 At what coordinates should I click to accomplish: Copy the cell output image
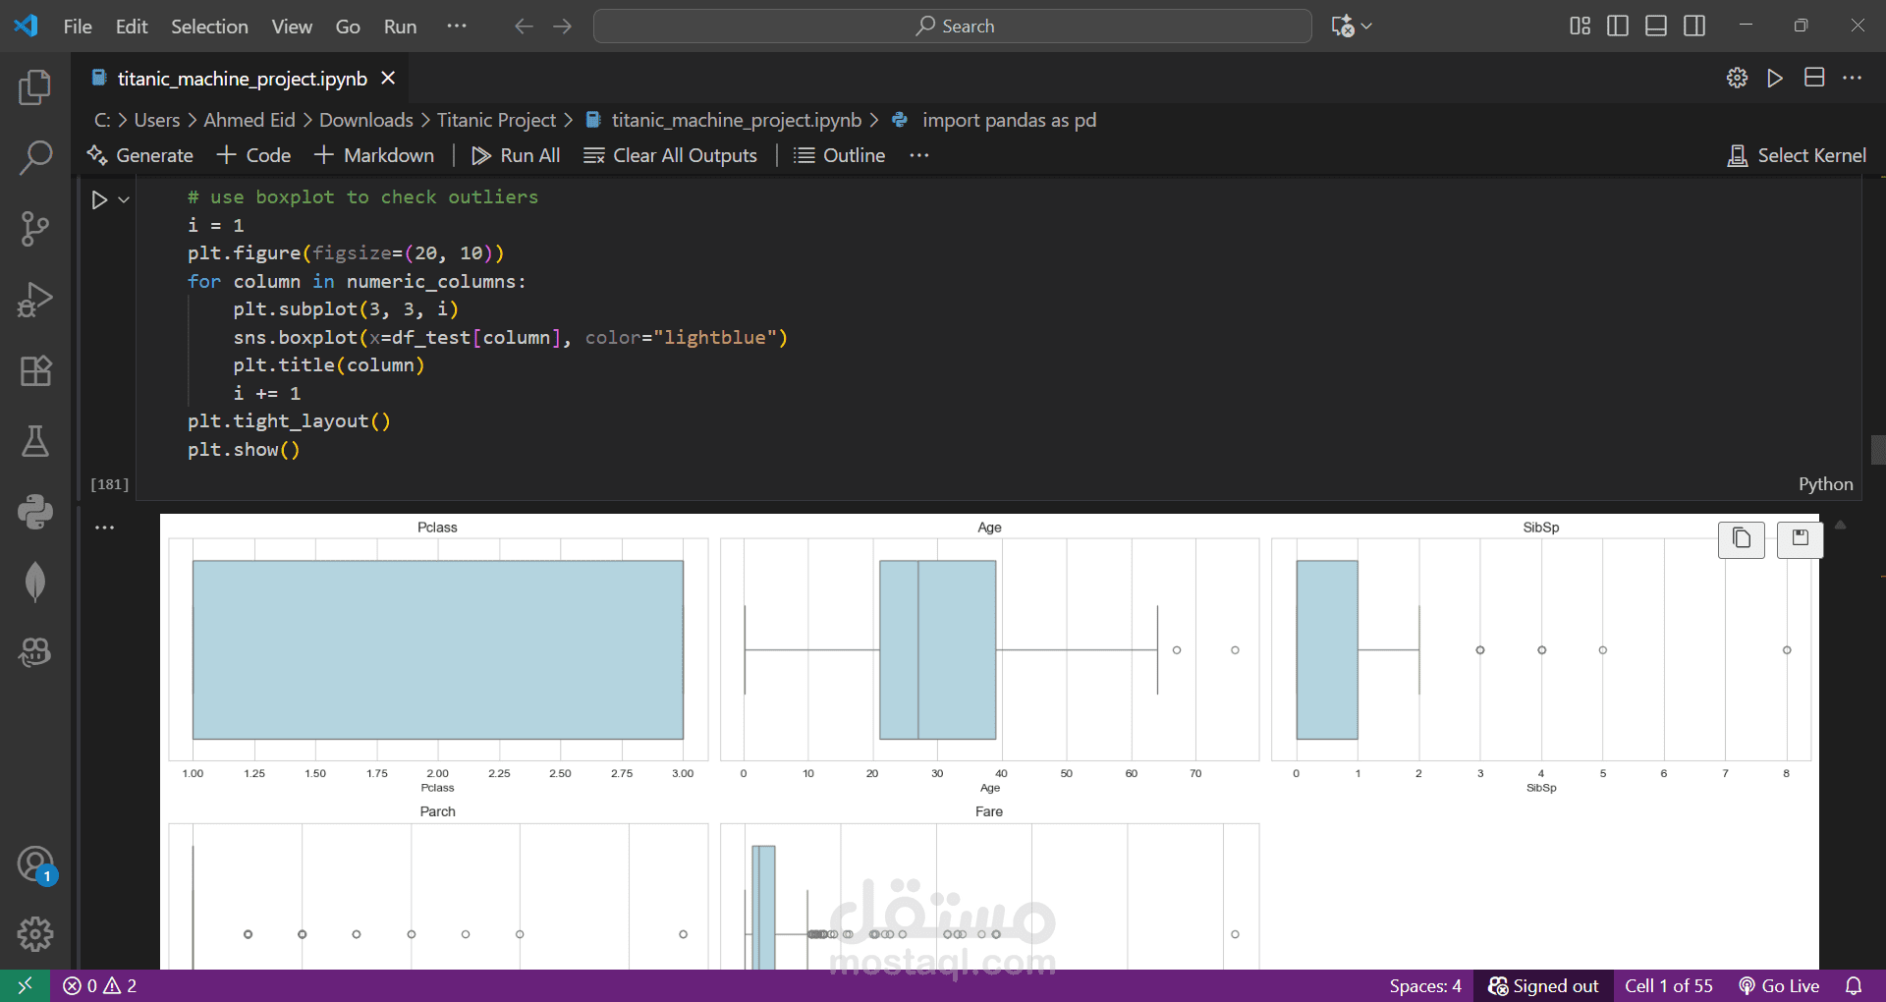click(1741, 538)
